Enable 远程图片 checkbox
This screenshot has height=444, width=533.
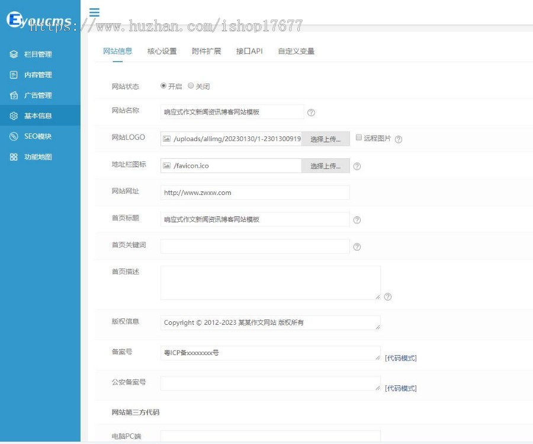click(x=359, y=137)
